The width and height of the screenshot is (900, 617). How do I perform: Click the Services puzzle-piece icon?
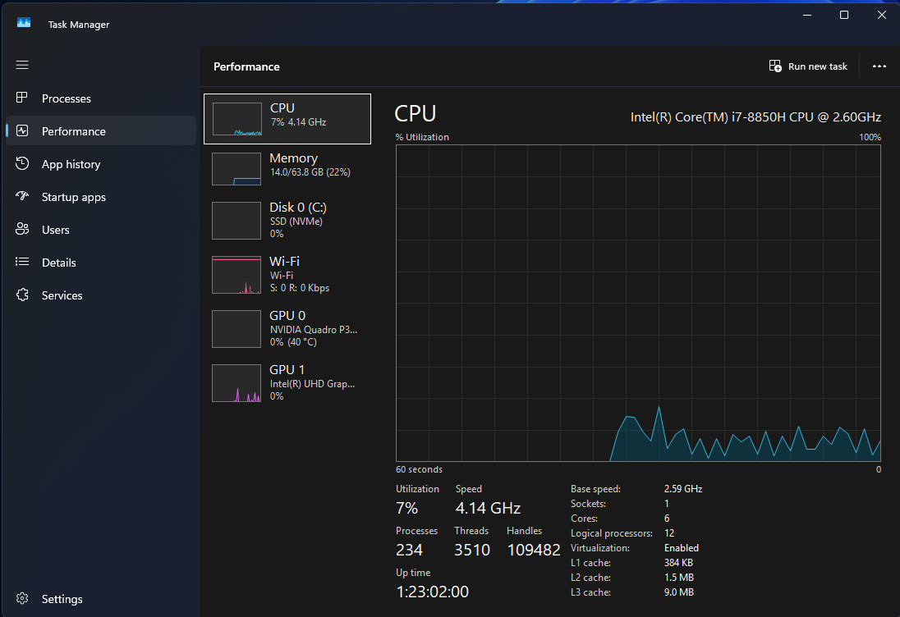coord(22,295)
